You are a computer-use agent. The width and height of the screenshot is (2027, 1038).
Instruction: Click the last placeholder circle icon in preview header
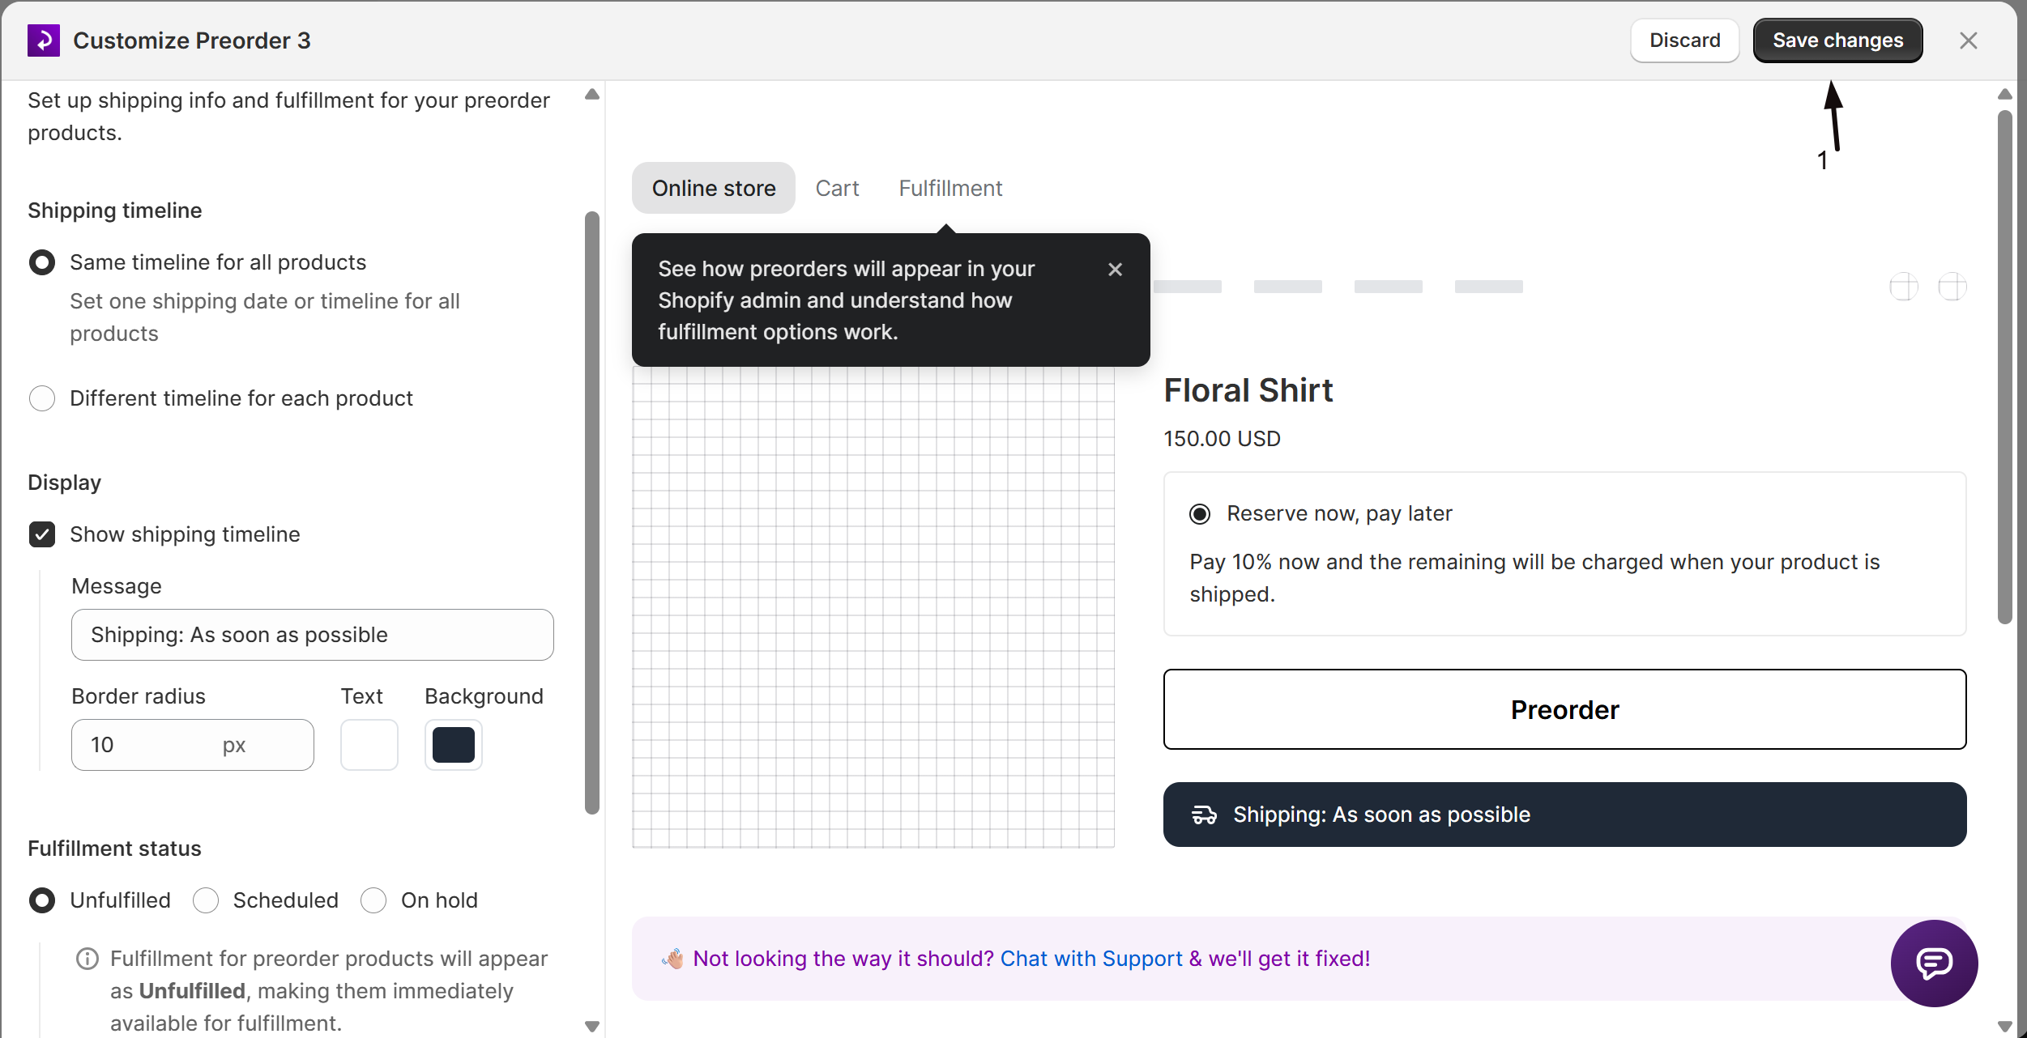coord(1952,287)
